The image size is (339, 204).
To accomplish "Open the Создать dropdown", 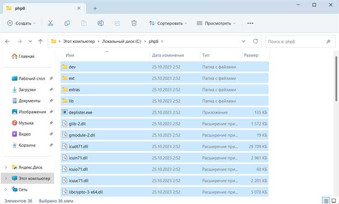I will pos(21,23).
